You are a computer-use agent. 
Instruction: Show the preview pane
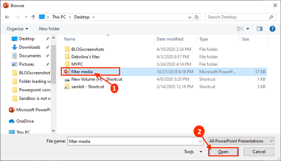[x=259, y=29]
